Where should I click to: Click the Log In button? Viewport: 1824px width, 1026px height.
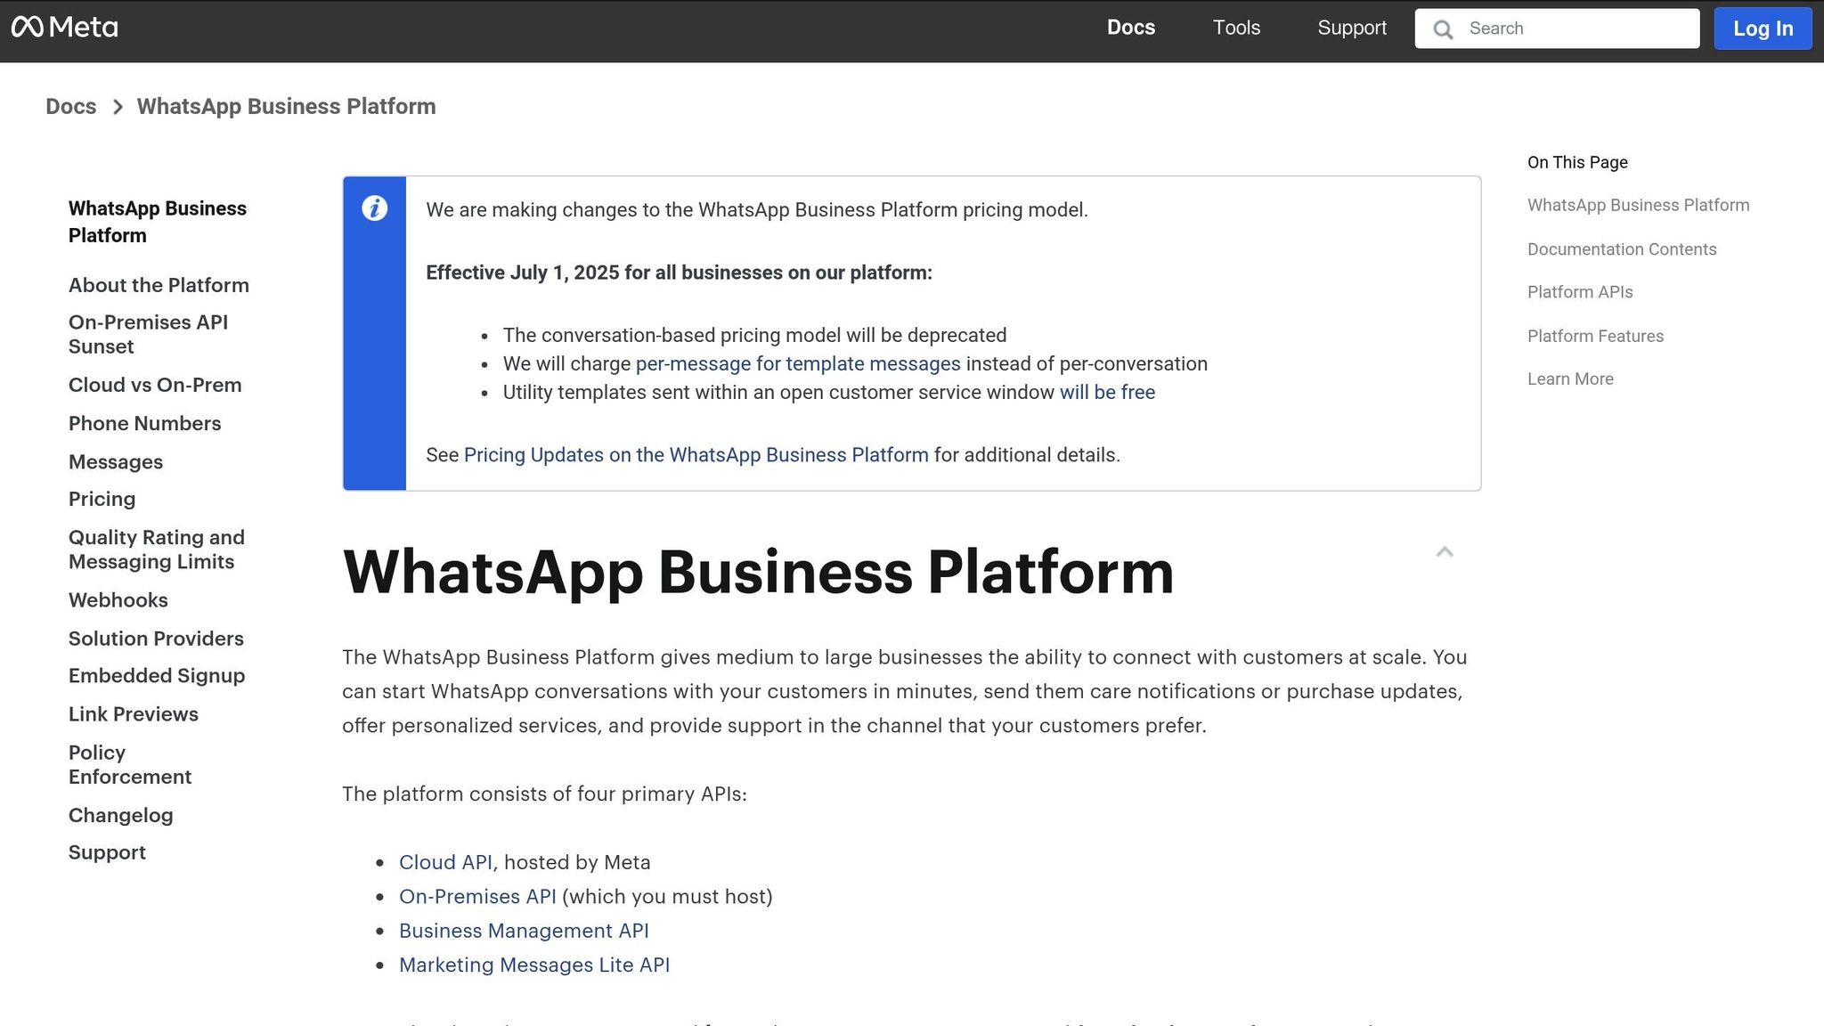click(1763, 28)
